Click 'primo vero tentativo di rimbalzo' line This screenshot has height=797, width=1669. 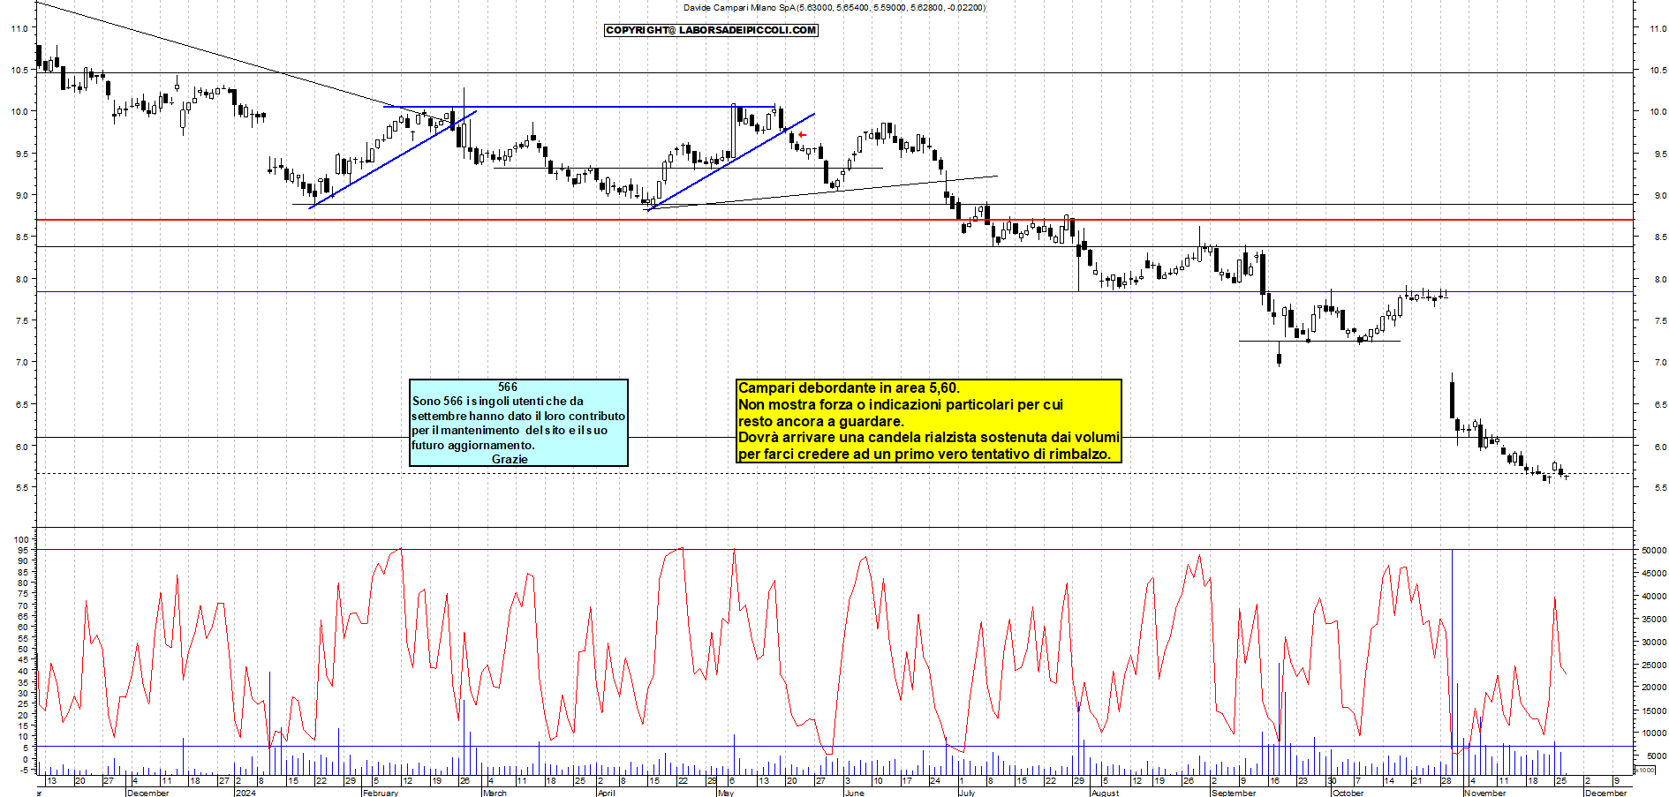[x=925, y=454]
